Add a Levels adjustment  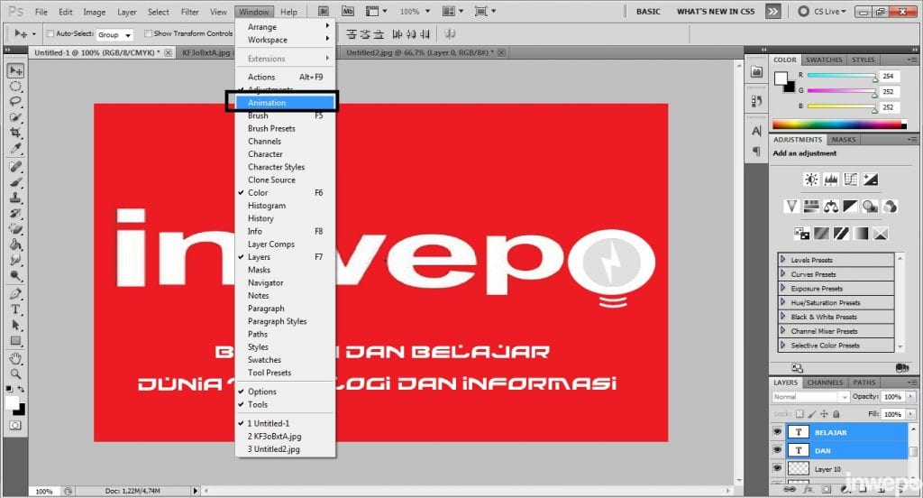click(x=831, y=180)
